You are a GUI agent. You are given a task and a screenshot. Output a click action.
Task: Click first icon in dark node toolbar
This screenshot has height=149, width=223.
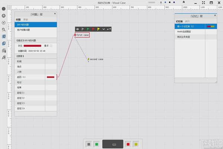pyautogui.click(x=78, y=29)
